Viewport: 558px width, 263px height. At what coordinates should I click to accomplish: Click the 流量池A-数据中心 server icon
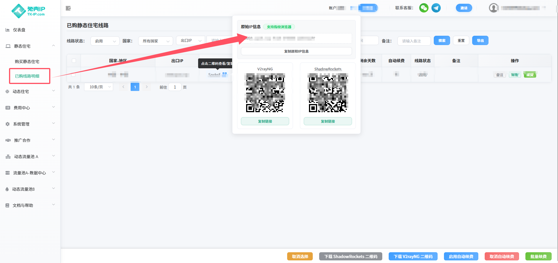[x=8, y=173]
